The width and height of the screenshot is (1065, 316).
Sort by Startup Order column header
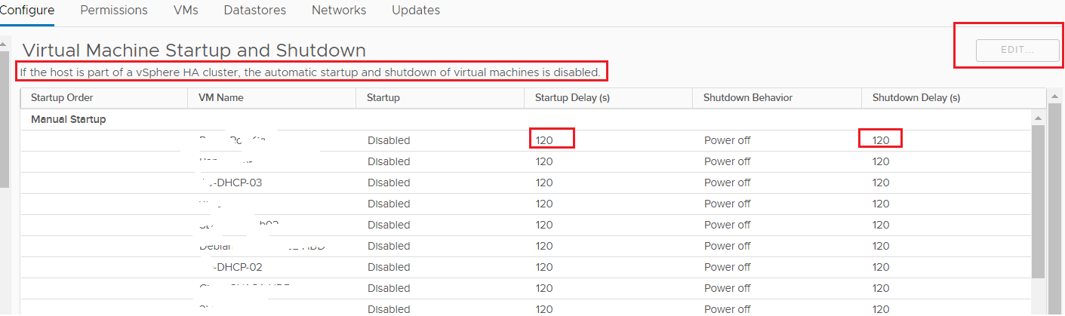tap(104, 98)
